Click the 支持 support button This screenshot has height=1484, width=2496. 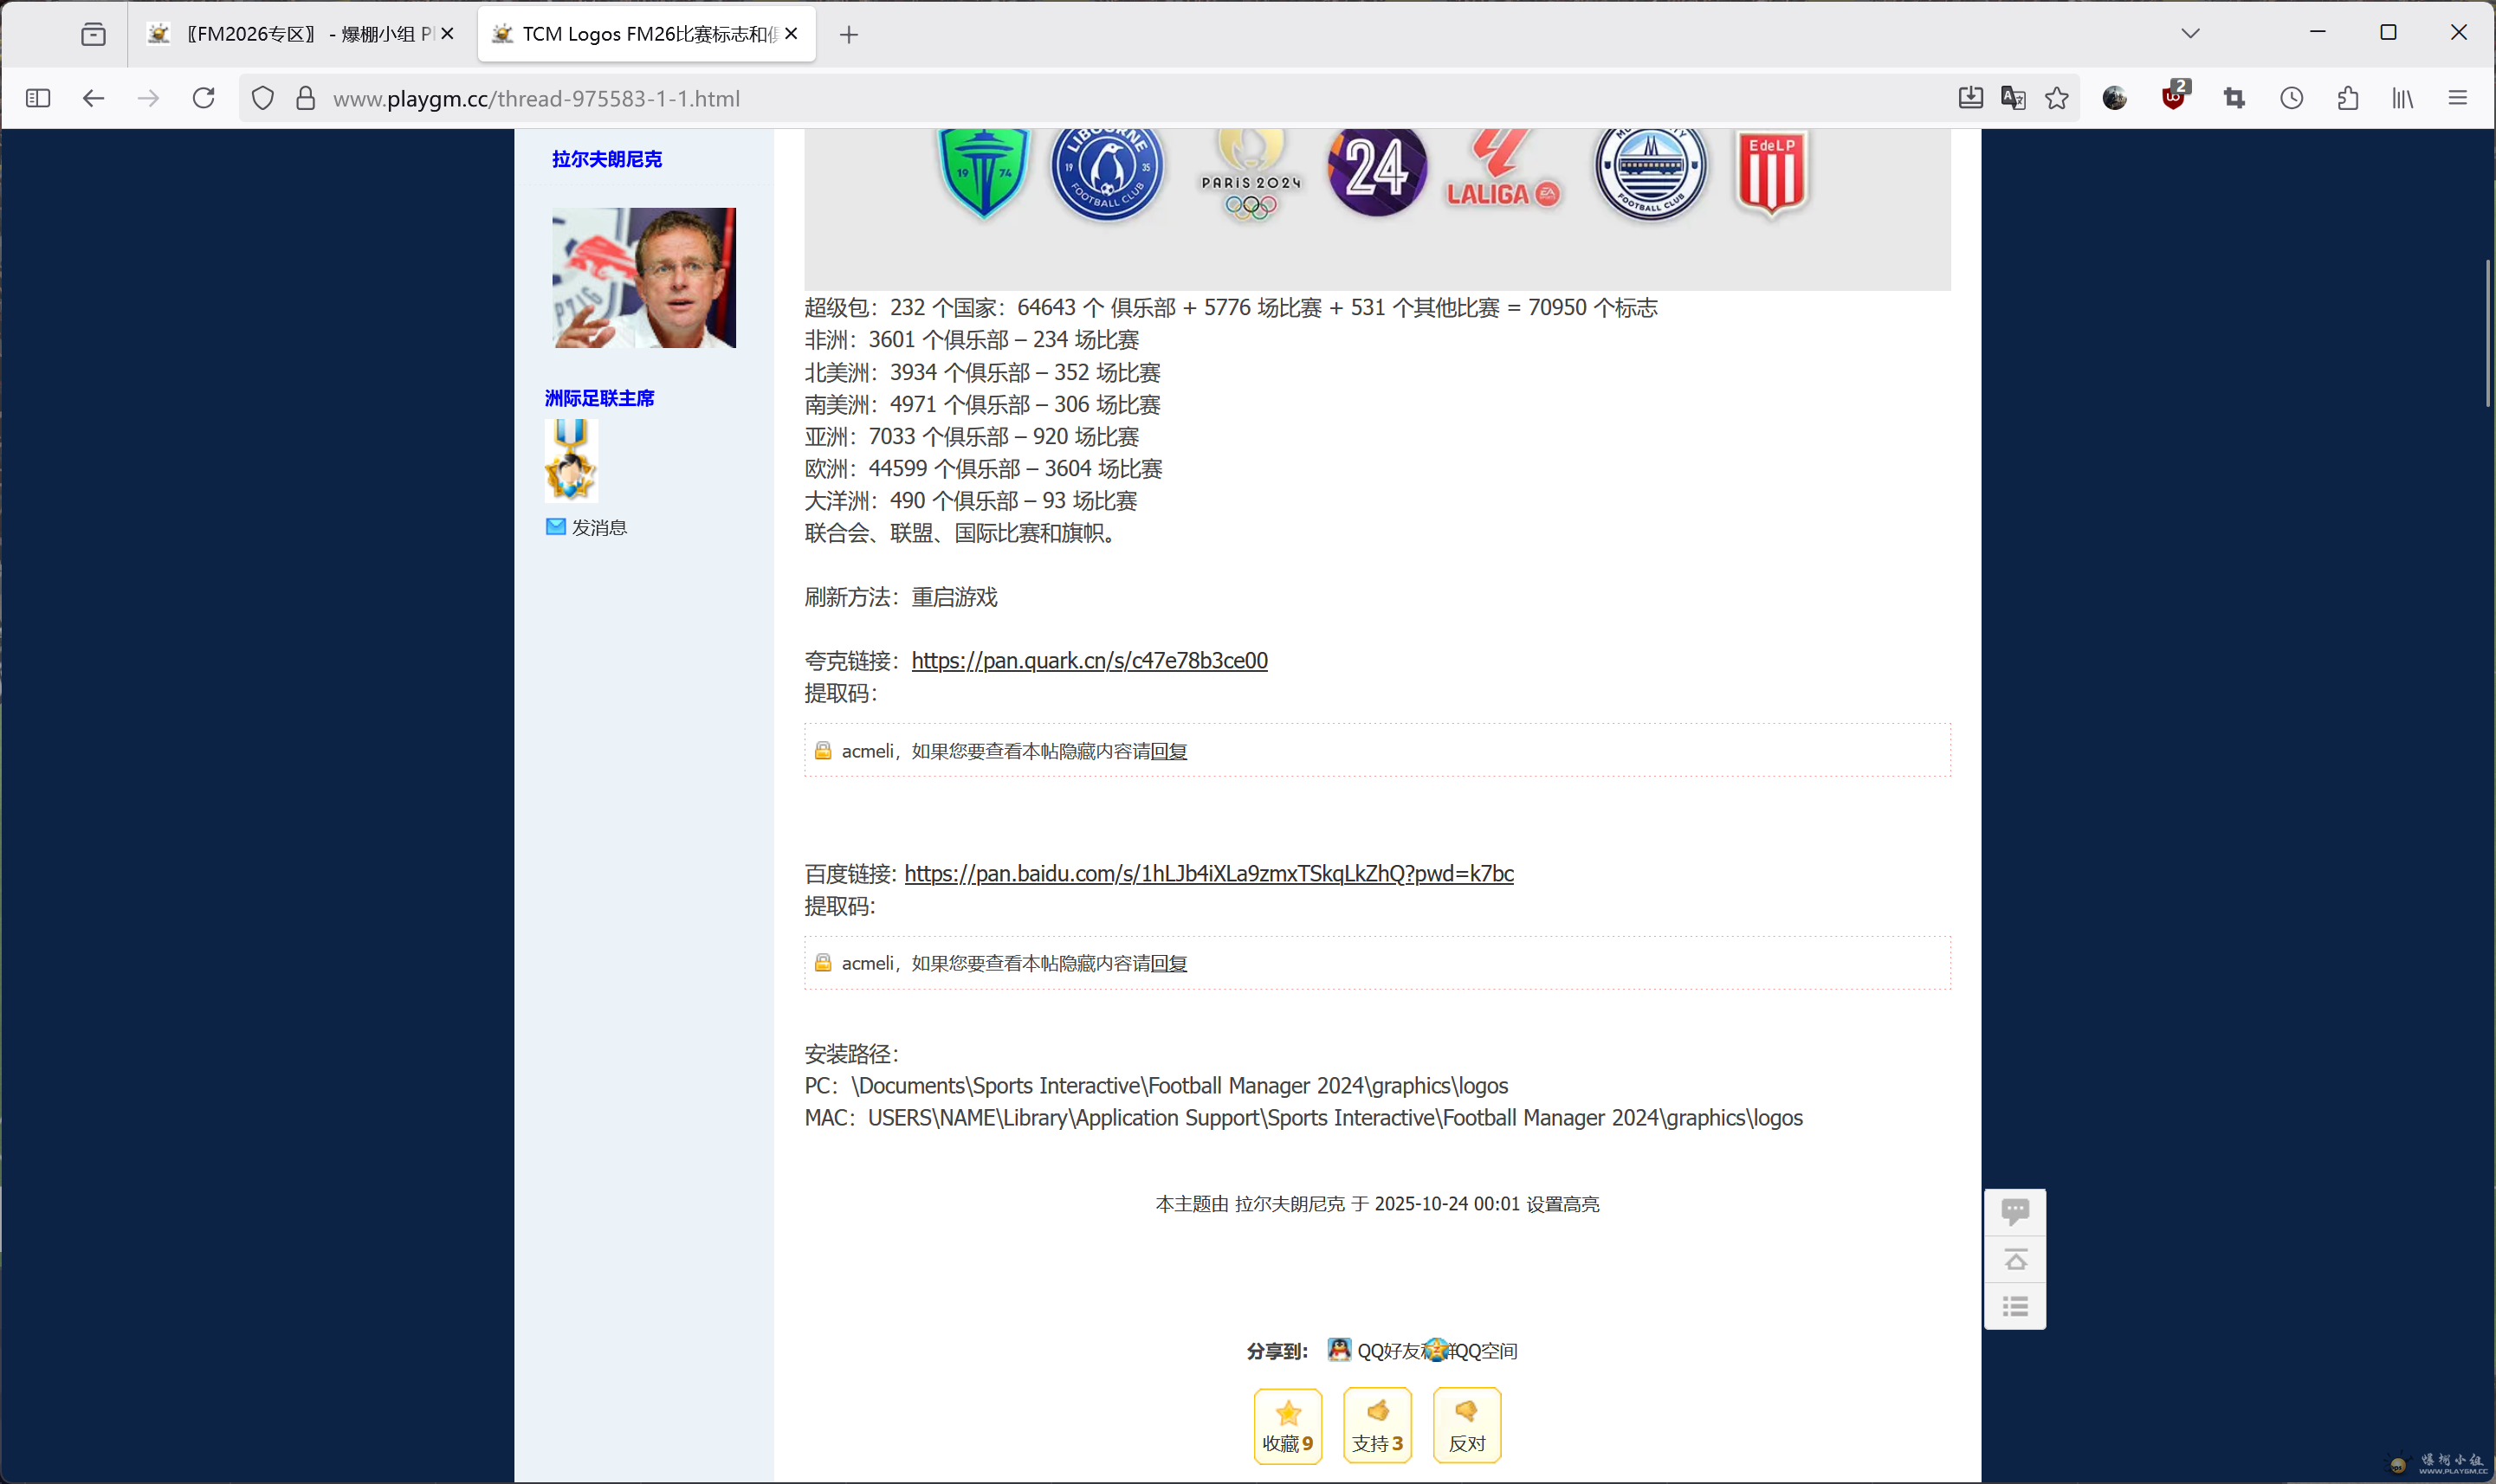click(x=1377, y=1425)
